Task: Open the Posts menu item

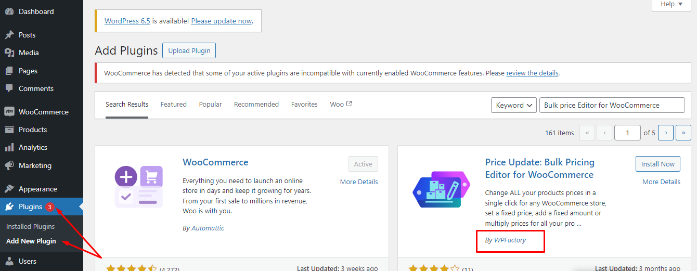Action: click(42, 35)
